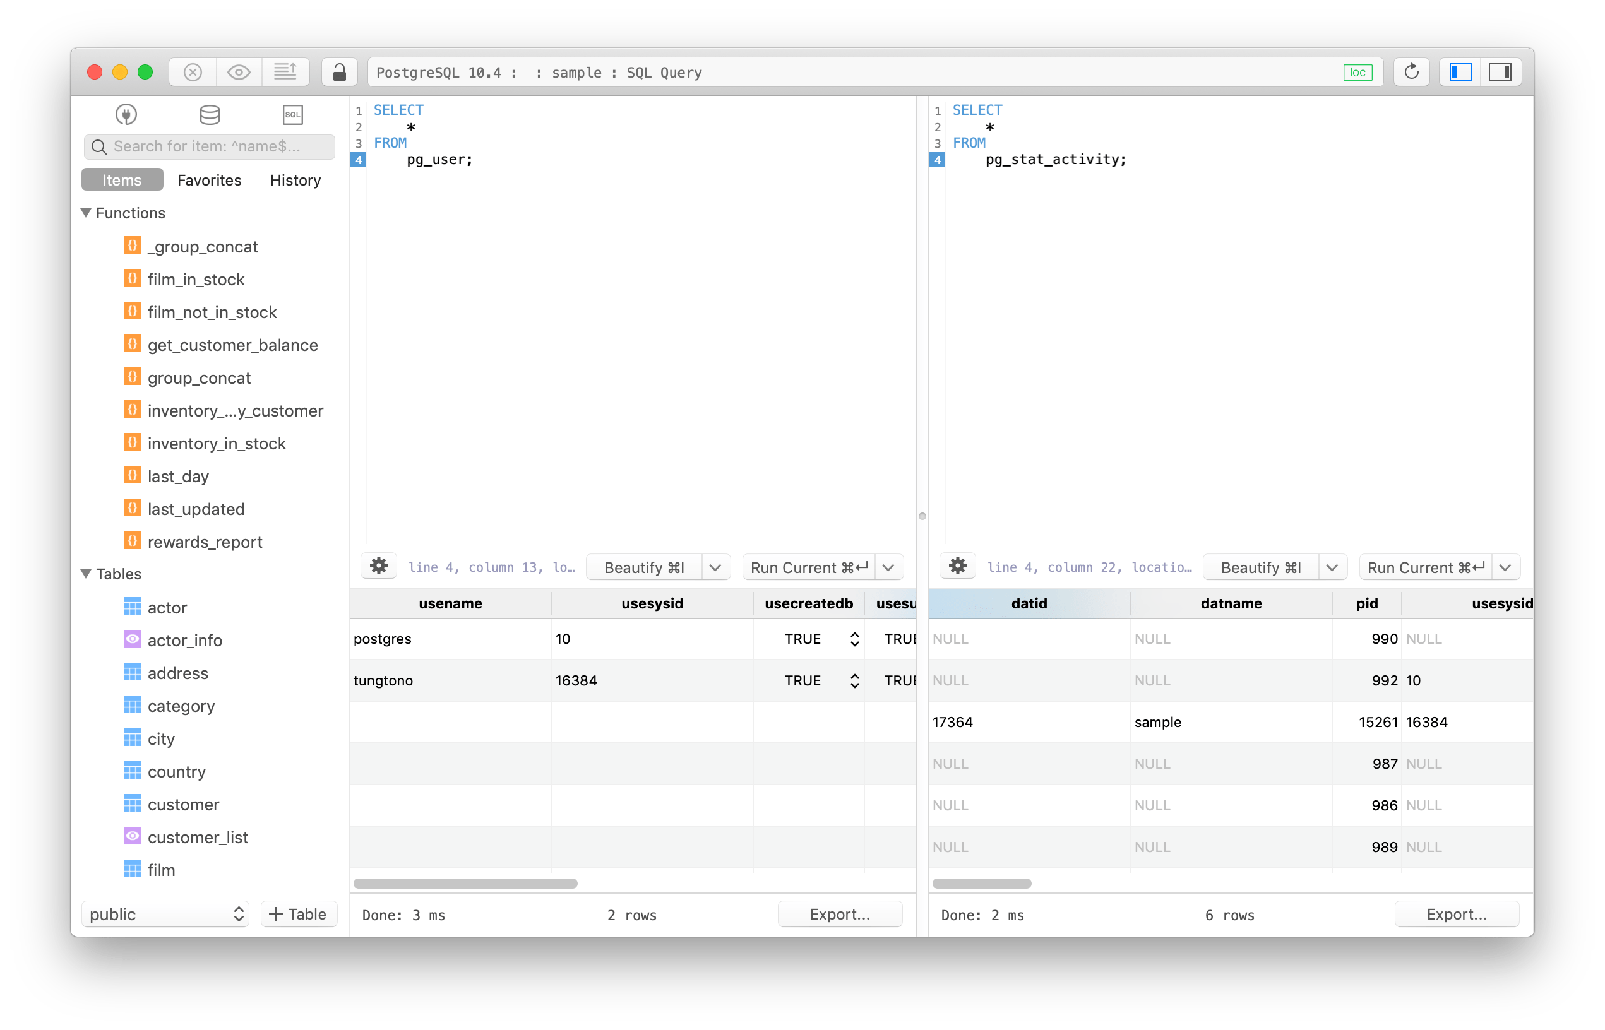Toggle the right panel visibility button
Viewport: 1605px width, 1030px height.
click(1501, 71)
